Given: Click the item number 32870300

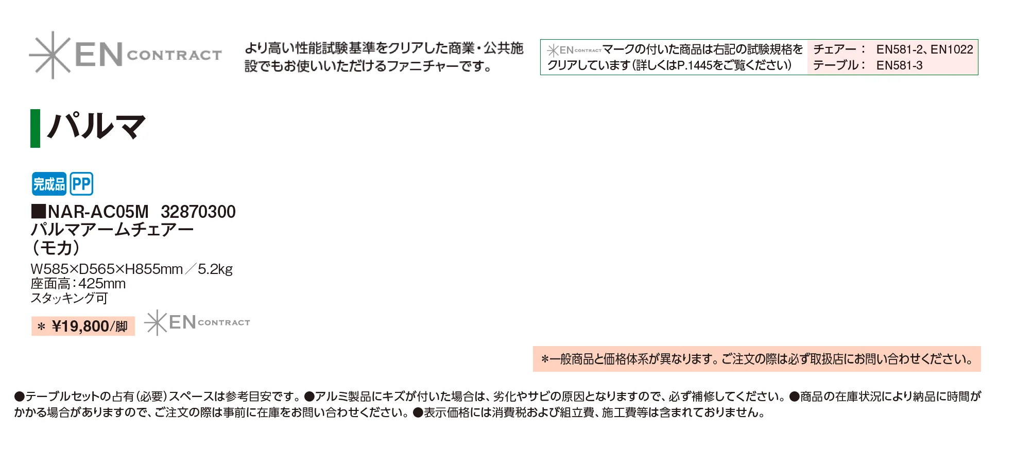Looking at the screenshot, I should pyautogui.click(x=198, y=212).
